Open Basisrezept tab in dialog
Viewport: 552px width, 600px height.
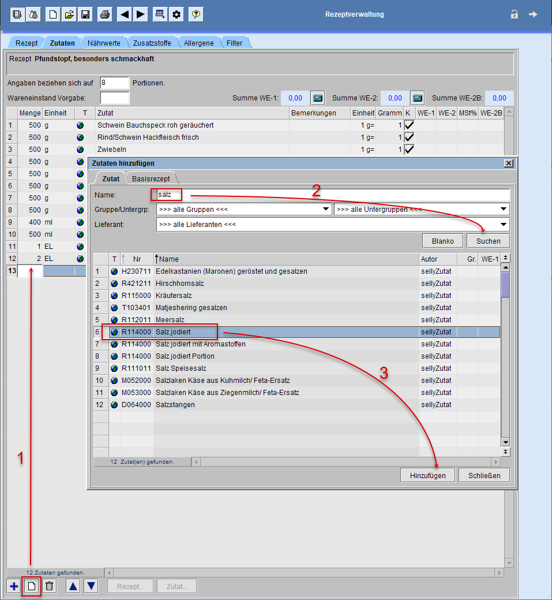click(151, 178)
